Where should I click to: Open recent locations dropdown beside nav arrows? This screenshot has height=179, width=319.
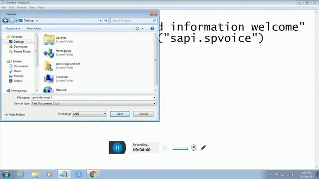(16, 21)
